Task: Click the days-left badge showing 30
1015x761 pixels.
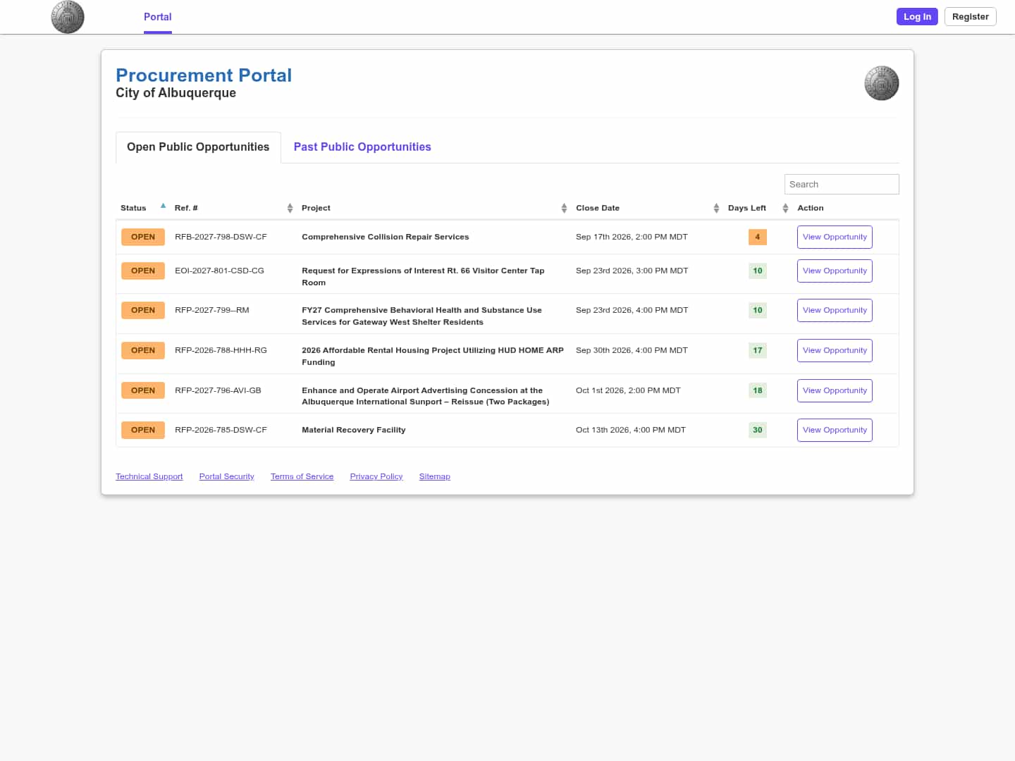Action: tap(758, 430)
